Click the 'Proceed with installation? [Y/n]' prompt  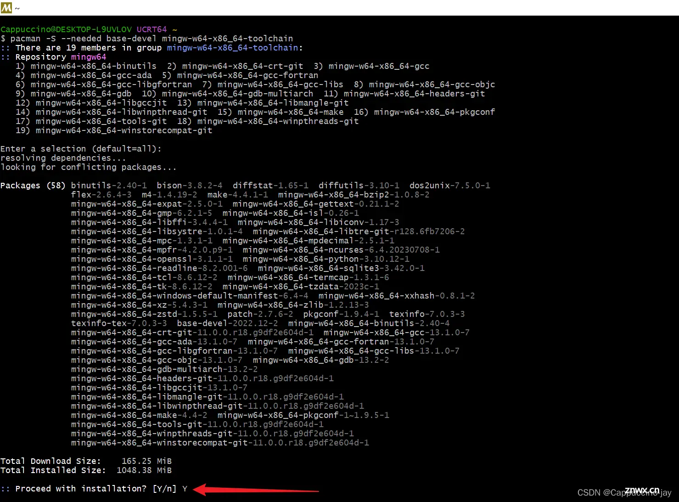coord(96,489)
